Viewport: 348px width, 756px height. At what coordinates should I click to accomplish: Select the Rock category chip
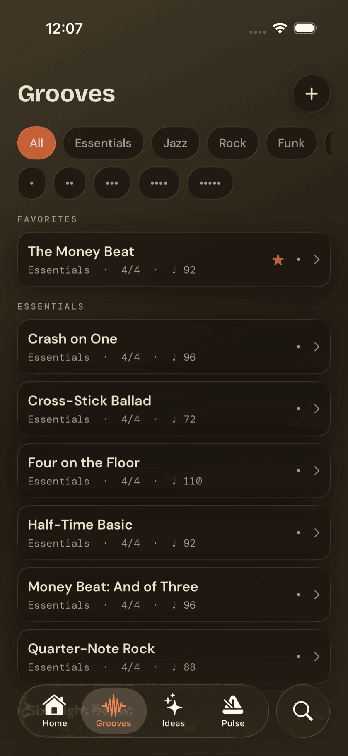(x=232, y=143)
